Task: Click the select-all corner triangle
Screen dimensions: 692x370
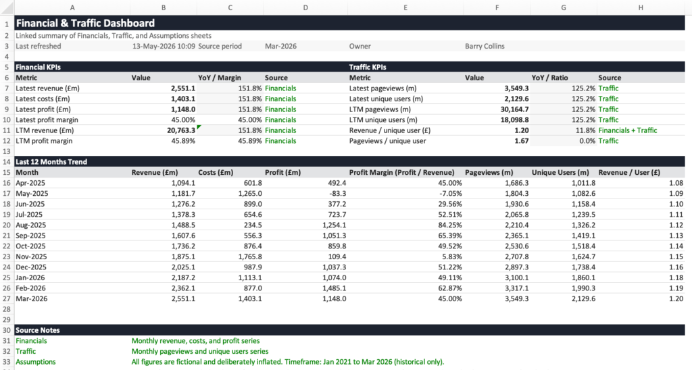Action: coord(7,7)
